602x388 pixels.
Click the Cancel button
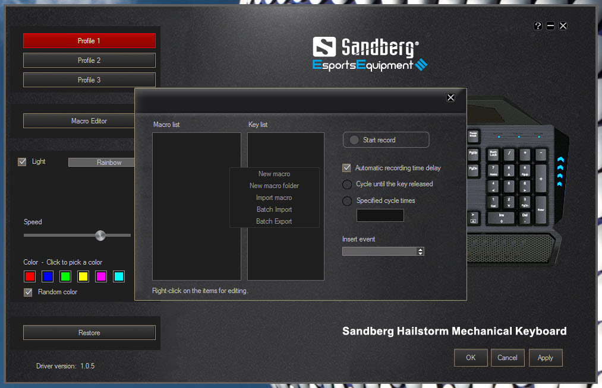(x=508, y=358)
